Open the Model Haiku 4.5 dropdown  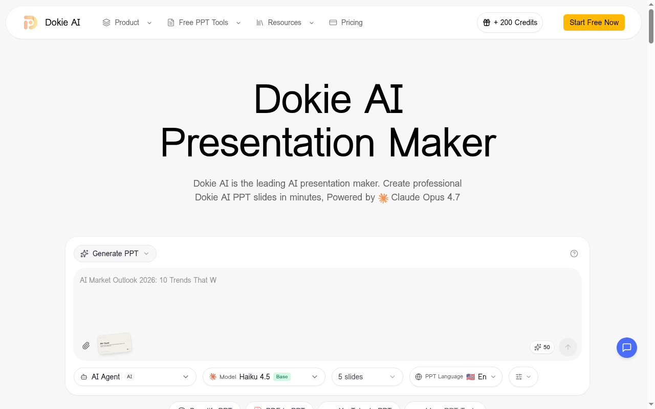coord(264,377)
